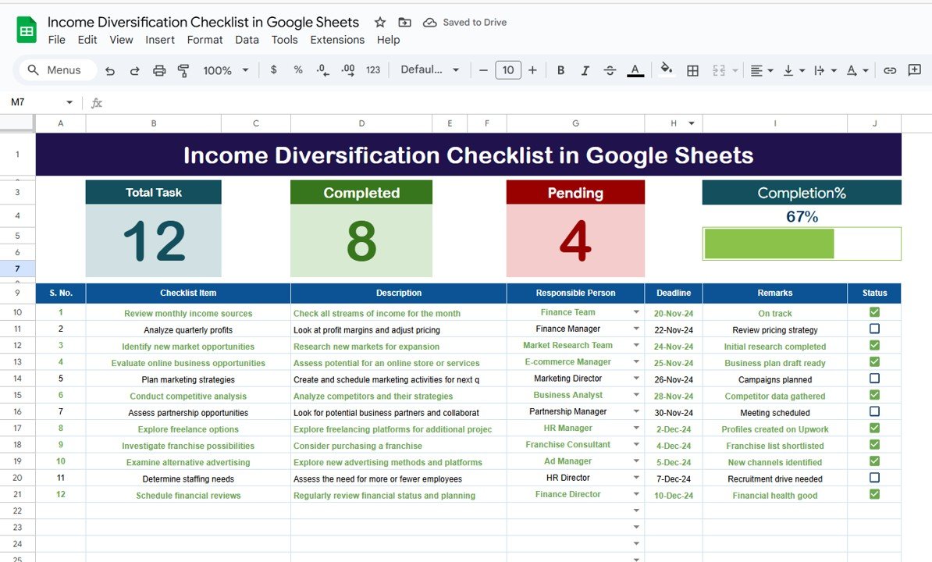
Task: Uncheck status for Conduct competitive analysis
Action: [x=874, y=395]
